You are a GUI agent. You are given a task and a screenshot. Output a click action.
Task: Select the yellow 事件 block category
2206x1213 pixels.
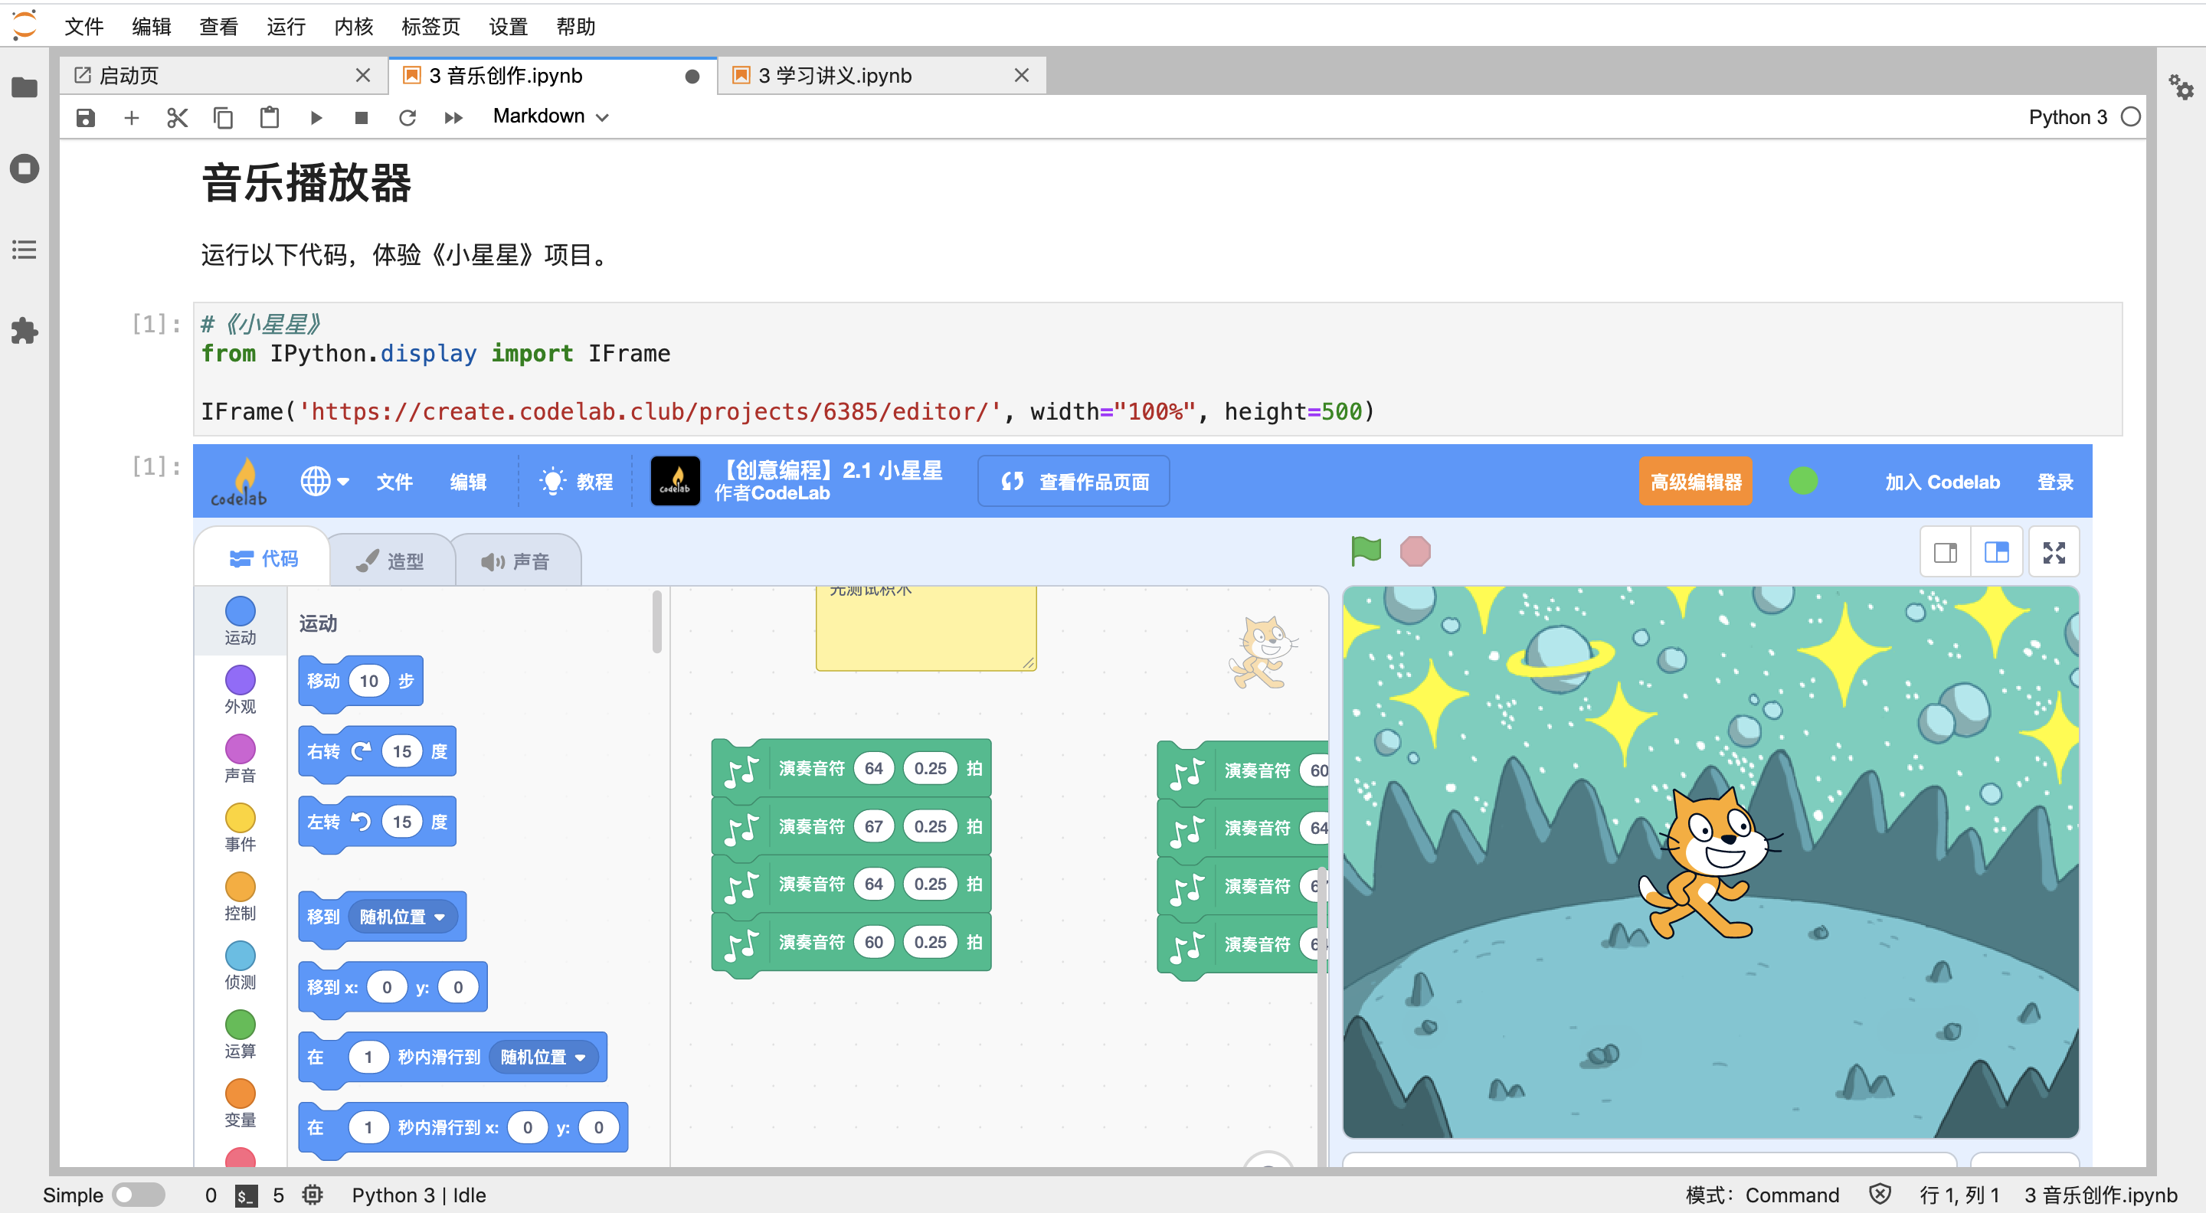(x=240, y=828)
